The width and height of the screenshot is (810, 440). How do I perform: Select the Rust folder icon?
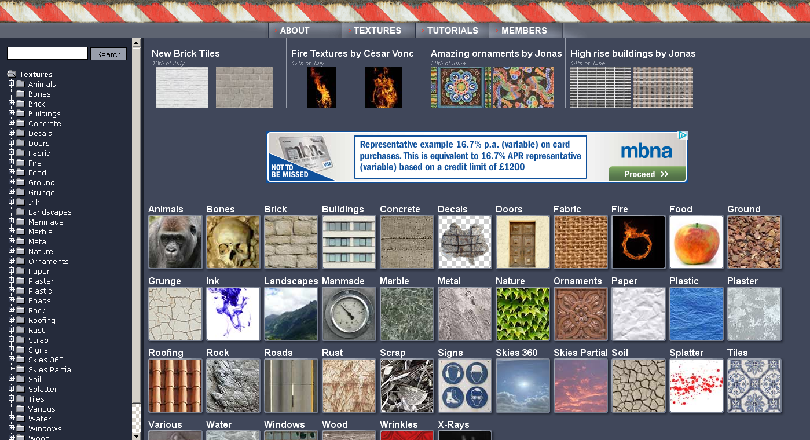(x=20, y=330)
